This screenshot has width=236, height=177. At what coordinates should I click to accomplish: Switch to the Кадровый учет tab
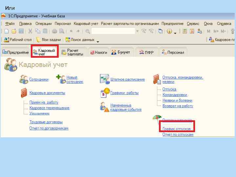click(x=44, y=52)
